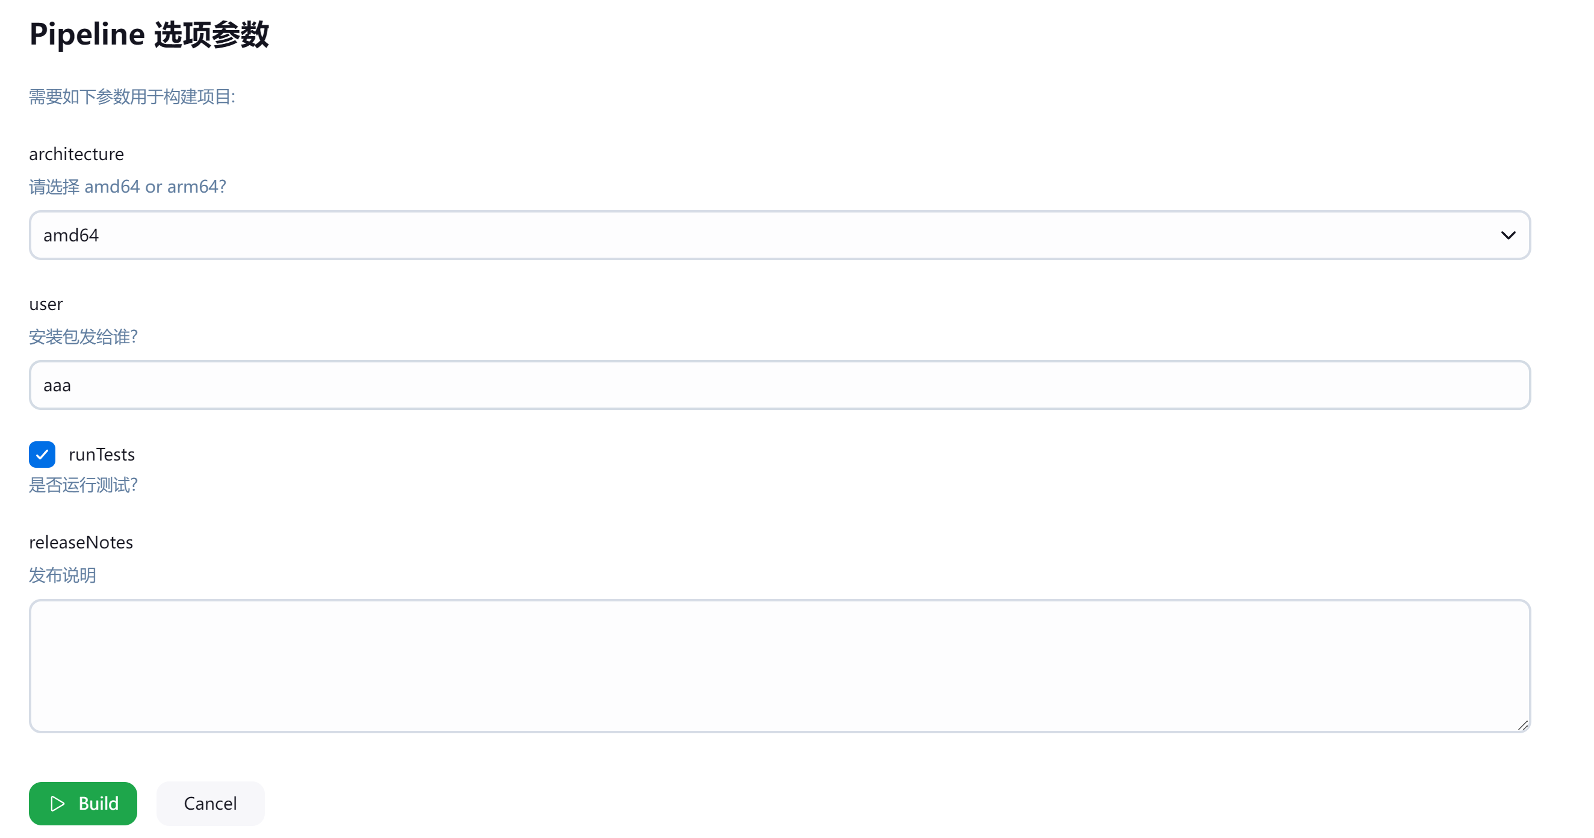Screen dimensions: 1594x838
Task: Click the architecture parameter label
Action: [x=76, y=154]
